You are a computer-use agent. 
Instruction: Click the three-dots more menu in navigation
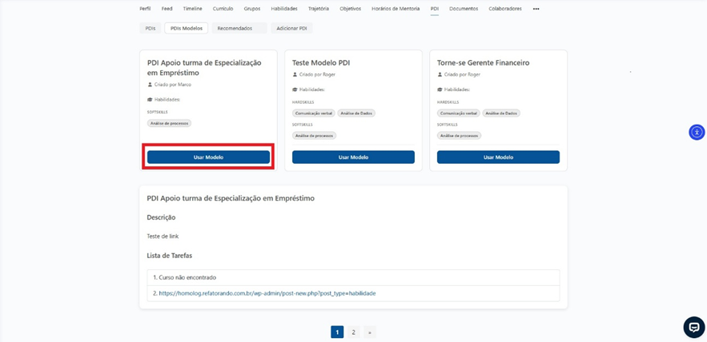536,9
